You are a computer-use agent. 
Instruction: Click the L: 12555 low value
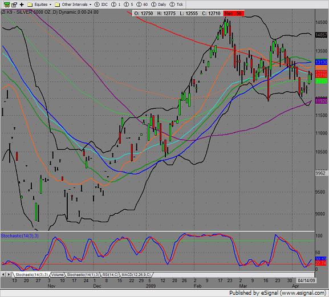point(189,14)
